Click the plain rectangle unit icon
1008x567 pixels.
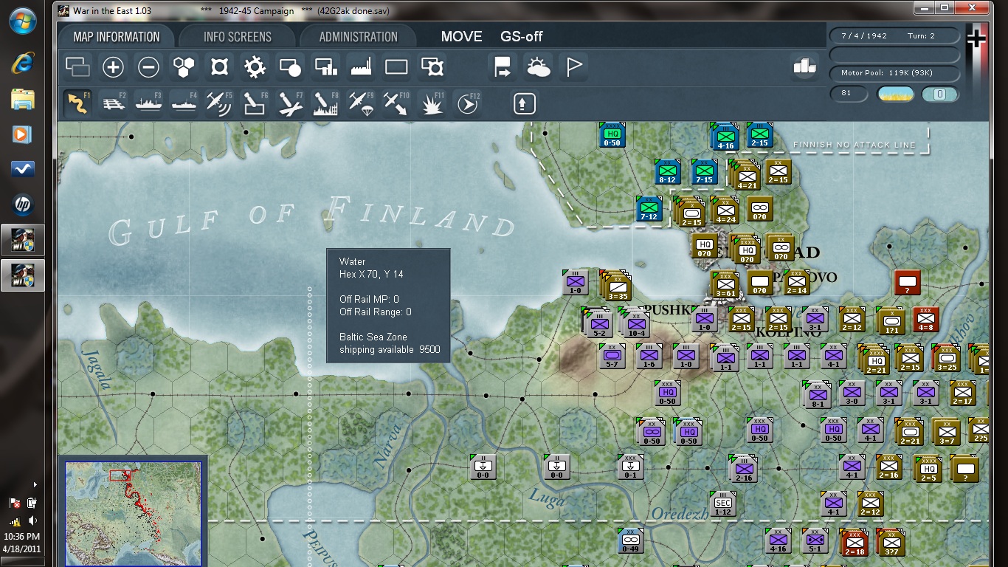(x=396, y=68)
